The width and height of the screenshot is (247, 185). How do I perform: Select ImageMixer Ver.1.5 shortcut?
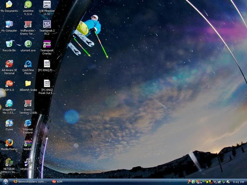pyautogui.click(x=9, y=103)
